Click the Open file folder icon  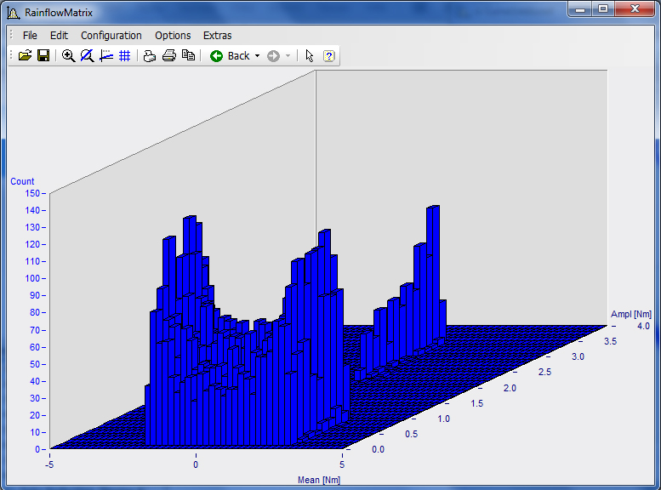point(25,55)
